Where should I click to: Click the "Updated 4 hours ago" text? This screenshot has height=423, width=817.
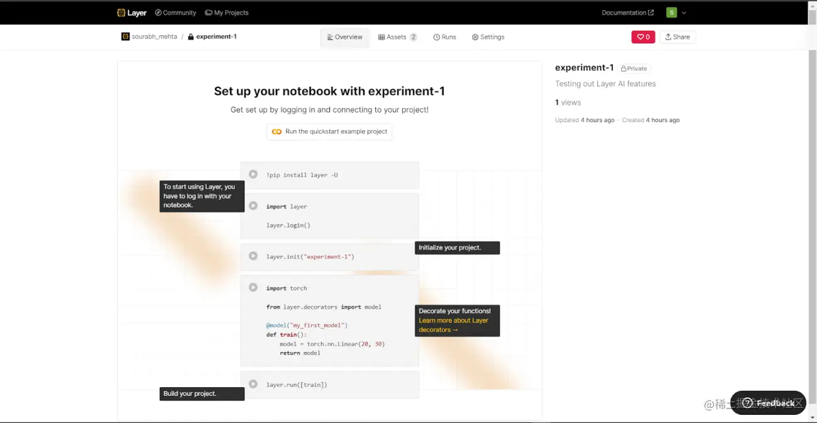(x=584, y=120)
